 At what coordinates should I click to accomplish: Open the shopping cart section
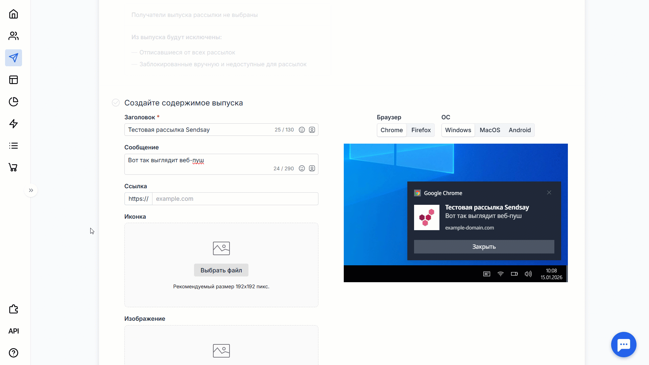(14, 167)
